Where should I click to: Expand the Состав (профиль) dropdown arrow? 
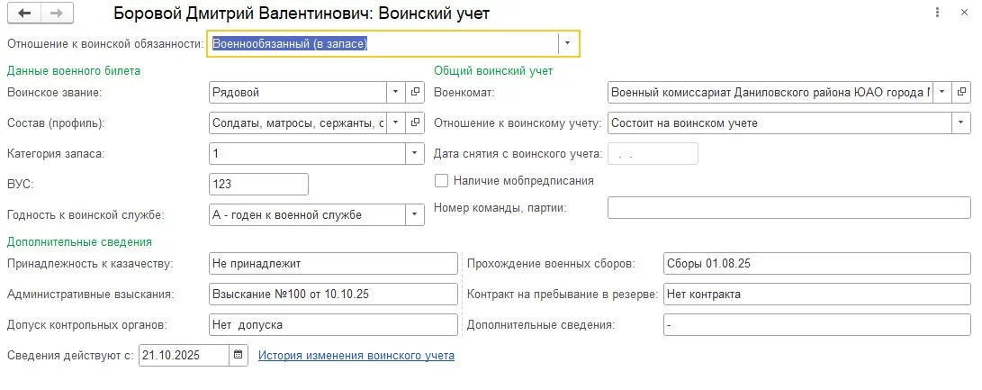pos(395,122)
